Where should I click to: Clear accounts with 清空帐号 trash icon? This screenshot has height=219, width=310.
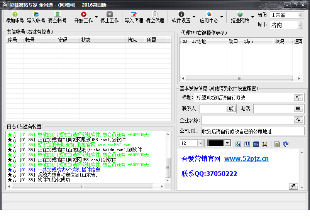58,14
